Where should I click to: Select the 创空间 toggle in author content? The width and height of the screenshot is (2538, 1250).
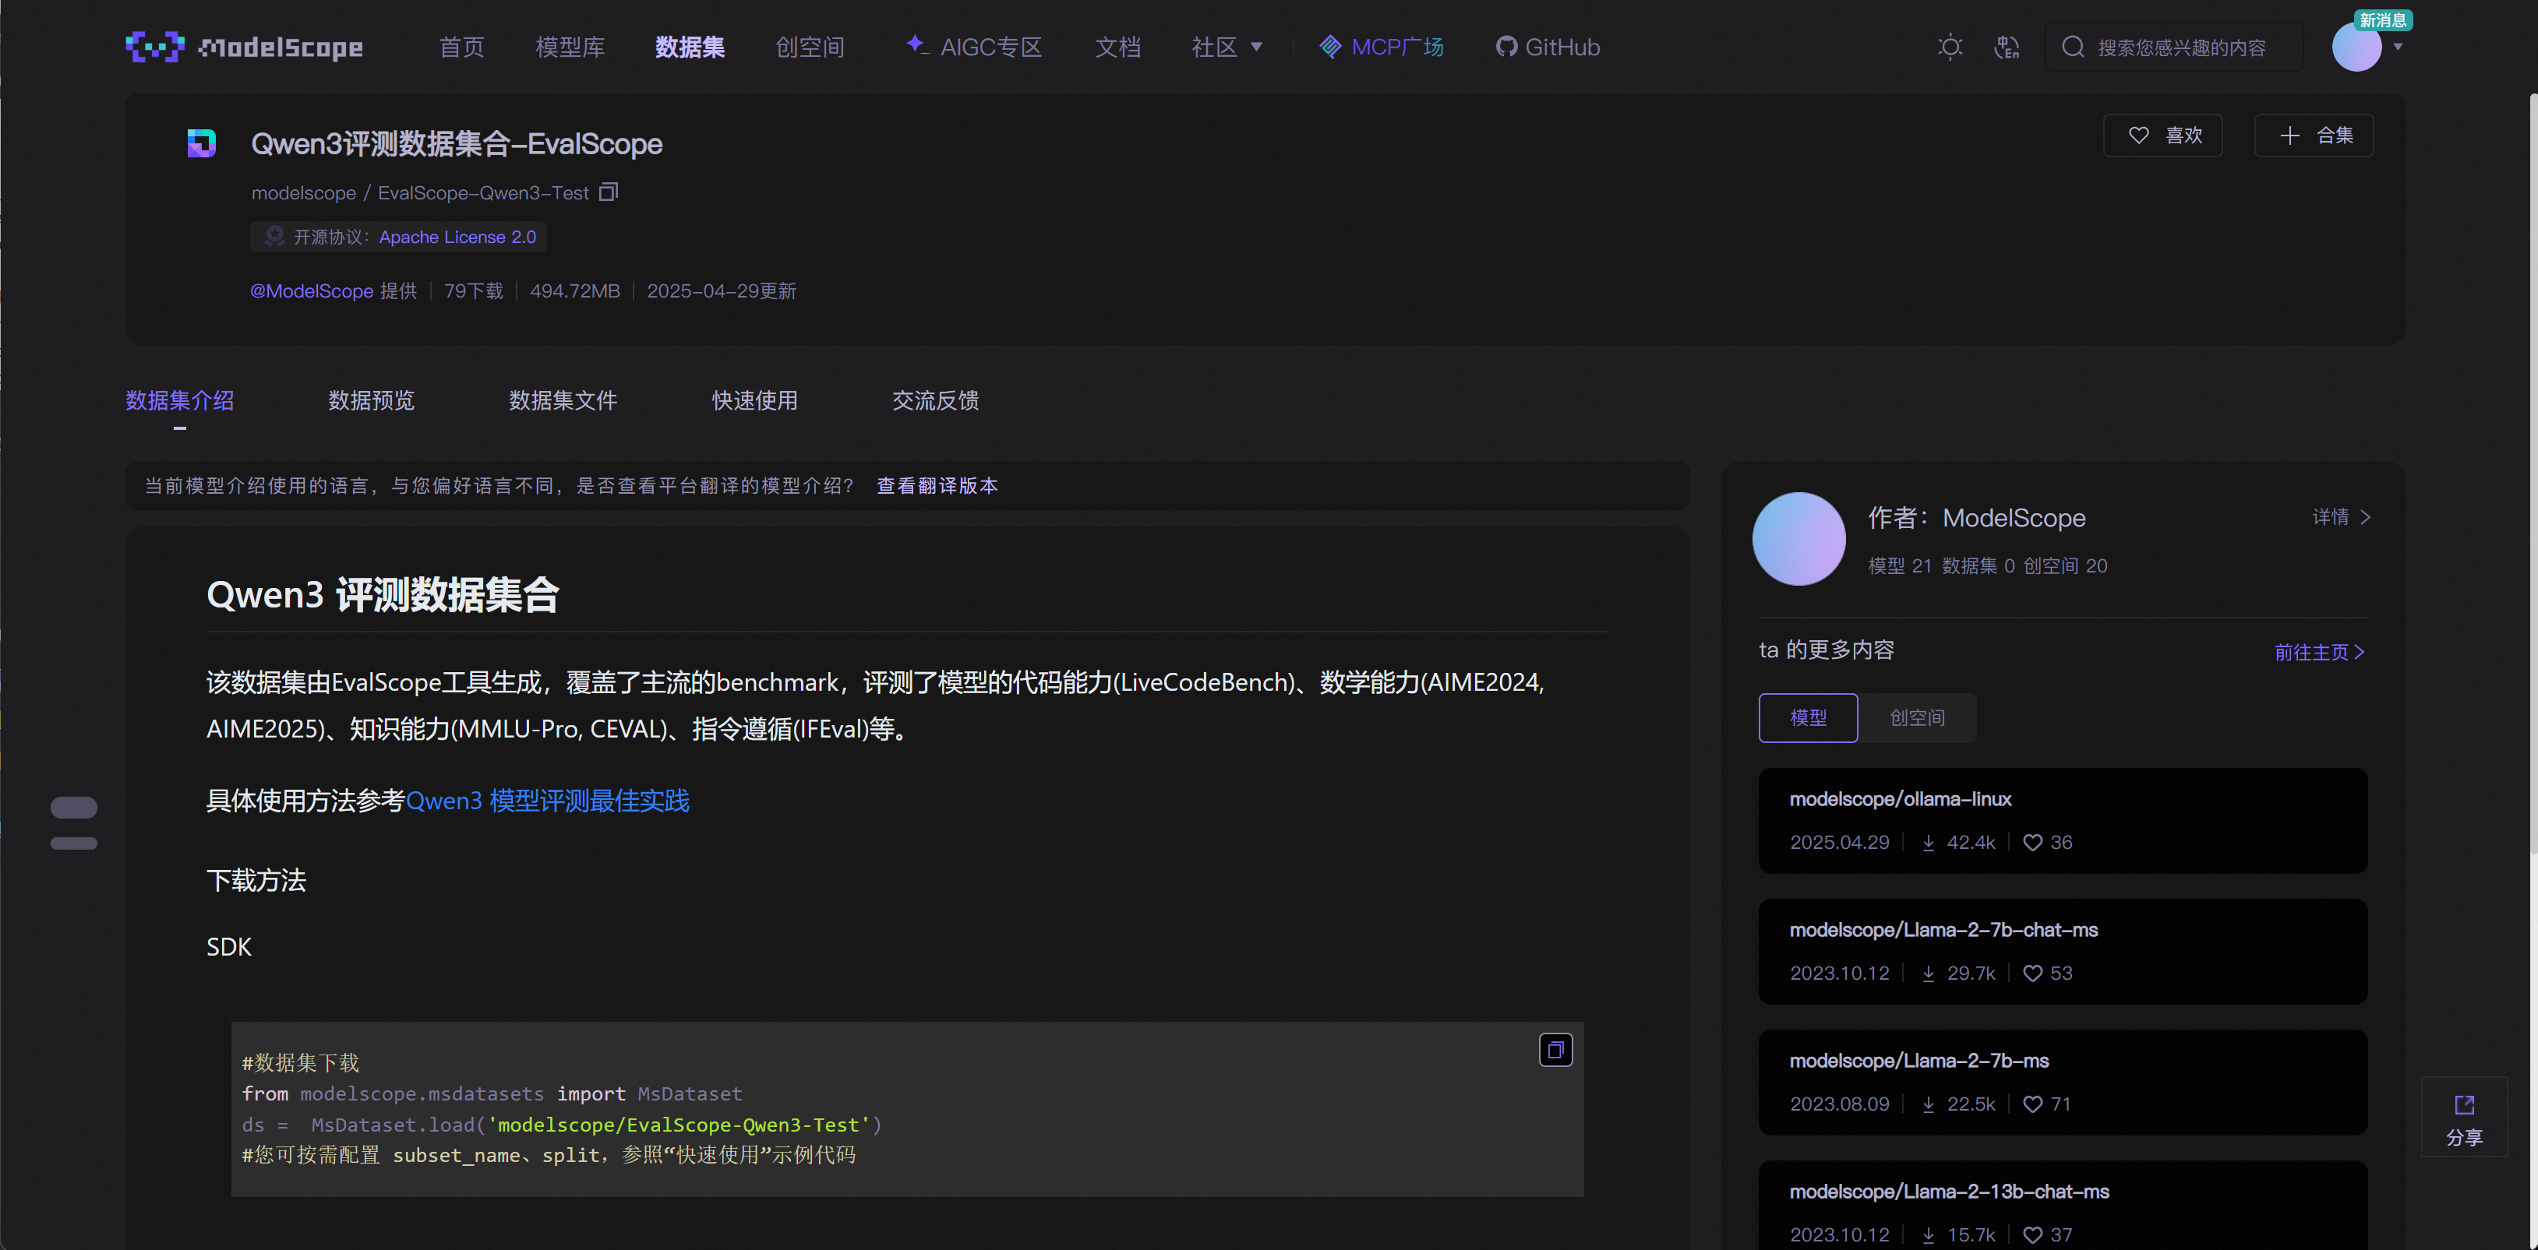[1916, 718]
